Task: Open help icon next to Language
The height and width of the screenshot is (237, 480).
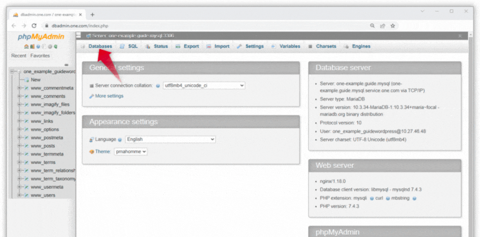Action: (x=120, y=140)
